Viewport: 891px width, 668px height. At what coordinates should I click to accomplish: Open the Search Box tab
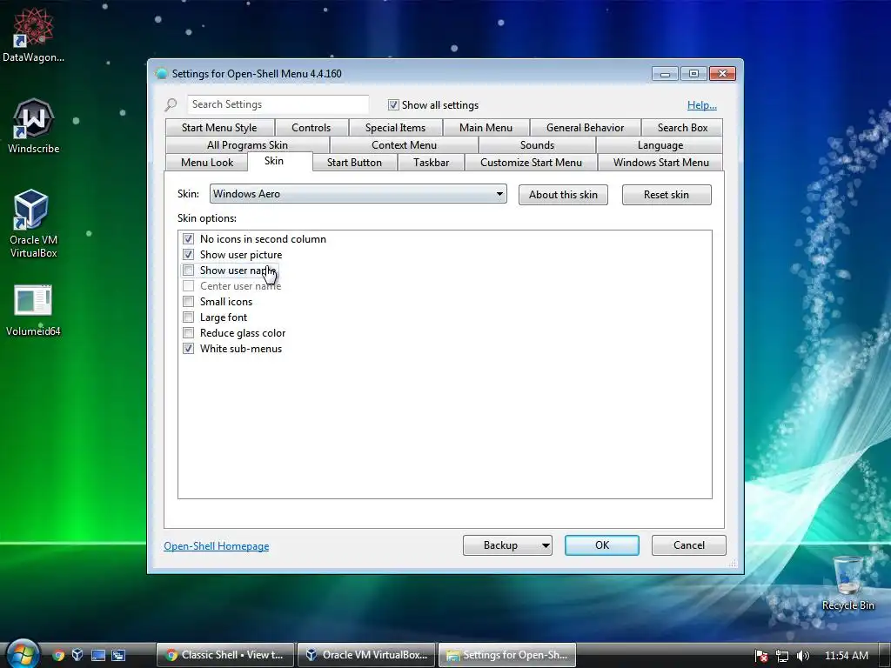coord(682,127)
